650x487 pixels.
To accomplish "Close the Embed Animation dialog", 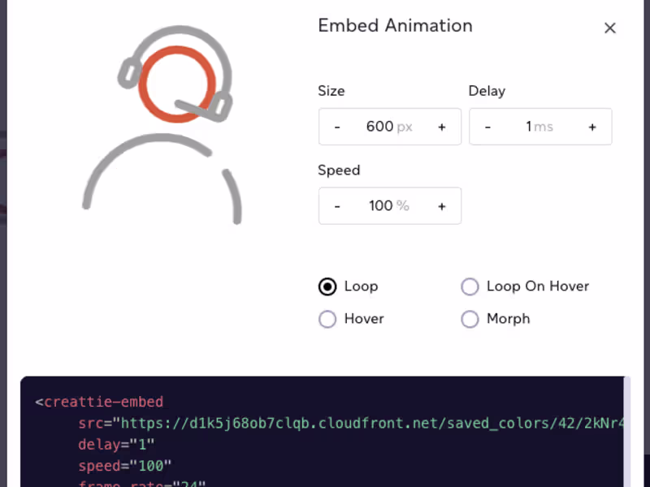I will pyautogui.click(x=610, y=28).
